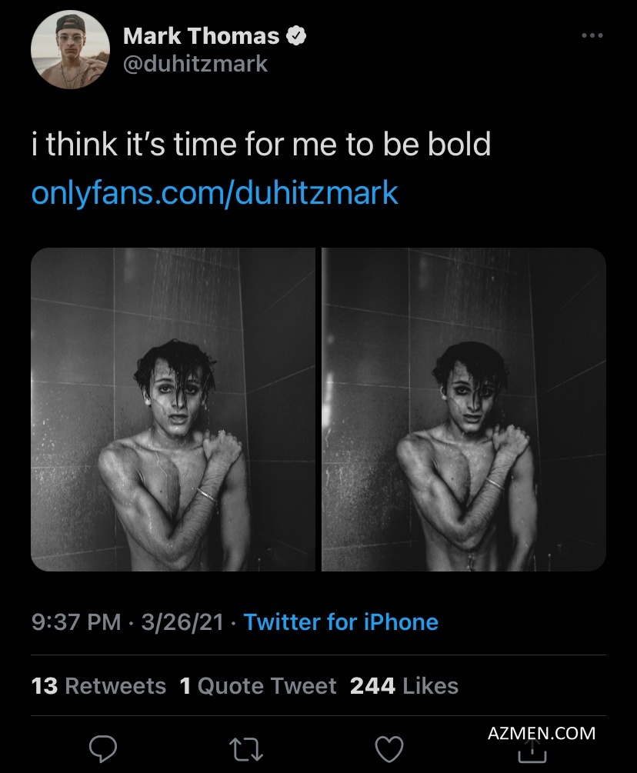Open the round profile avatar picture
The height and width of the screenshot is (773, 637).
[70, 49]
